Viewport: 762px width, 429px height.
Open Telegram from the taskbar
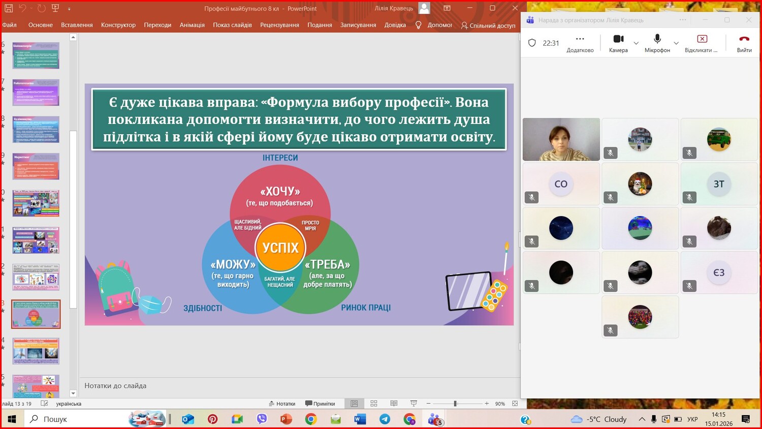[x=385, y=419]
